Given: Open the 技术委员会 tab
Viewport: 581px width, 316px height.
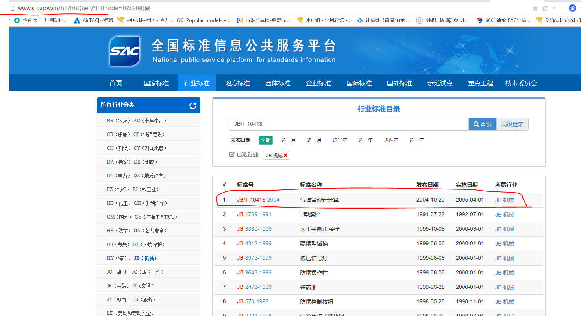Looking at the screenshot, I should [x=521, y=83].
